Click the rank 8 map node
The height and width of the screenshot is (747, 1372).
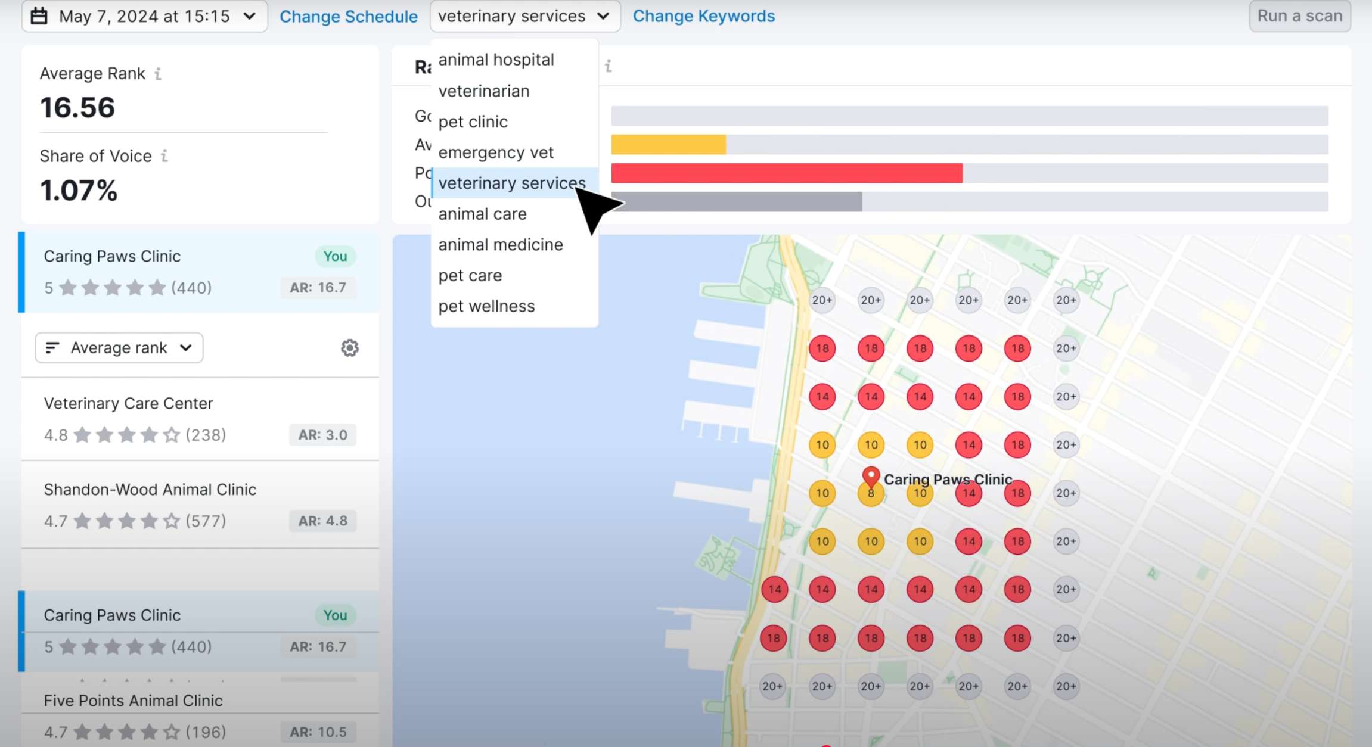point(871,493)
